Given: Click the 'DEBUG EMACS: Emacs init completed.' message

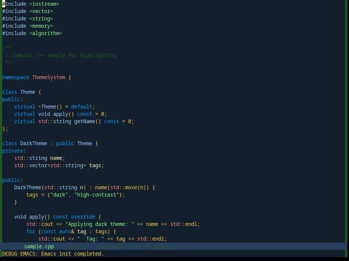Looking at the screenshot, I should point(53,254).
